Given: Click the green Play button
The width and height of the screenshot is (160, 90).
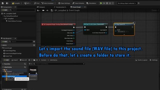Looking at the screenshot, I should [101, 3].
